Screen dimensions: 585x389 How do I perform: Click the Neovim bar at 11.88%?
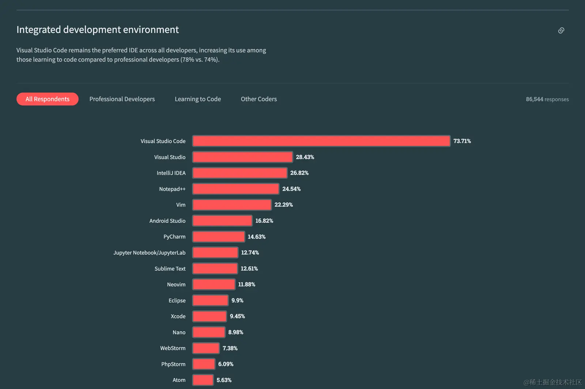[214, 284]
